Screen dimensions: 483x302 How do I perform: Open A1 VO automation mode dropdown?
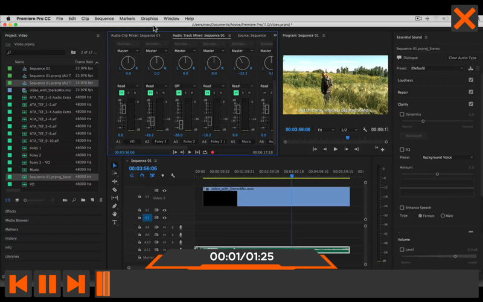128,86
